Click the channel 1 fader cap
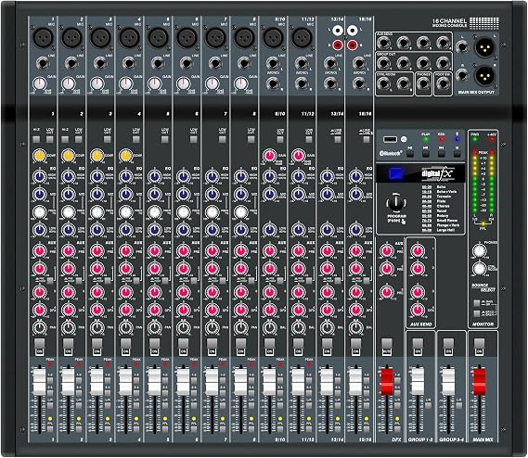This screenshot has width=528, height=458. coord(39,382)
